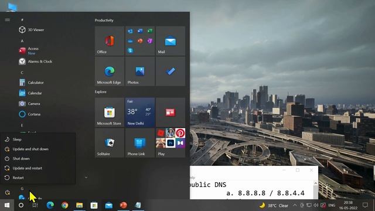Open volume control in system tray
The image size is (375, 211).
pyautogui.click(x=316, y=205)
